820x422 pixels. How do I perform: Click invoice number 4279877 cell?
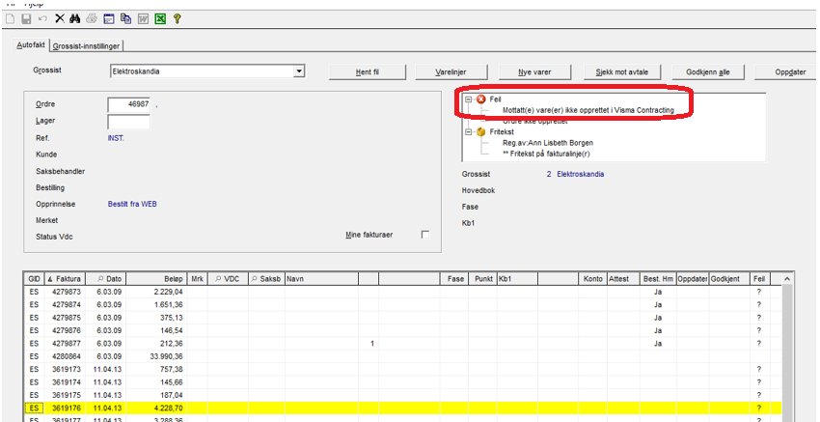tap(66, 344)
